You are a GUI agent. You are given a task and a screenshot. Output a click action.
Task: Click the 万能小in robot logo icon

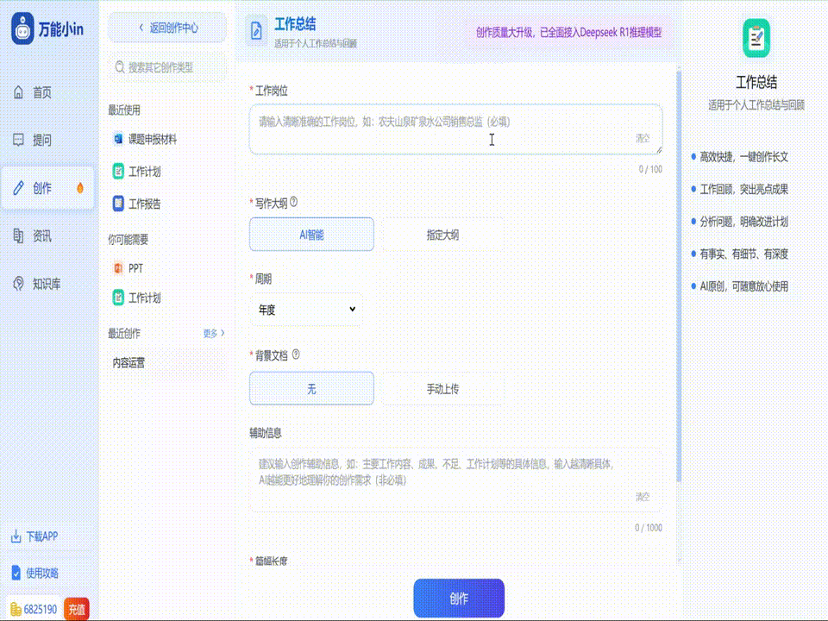pyautogui.click(x=22, y=28)
